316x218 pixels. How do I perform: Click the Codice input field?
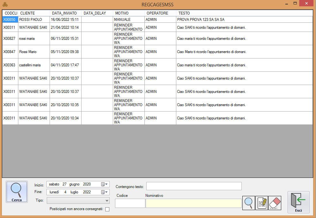click(x=130, y=203)
